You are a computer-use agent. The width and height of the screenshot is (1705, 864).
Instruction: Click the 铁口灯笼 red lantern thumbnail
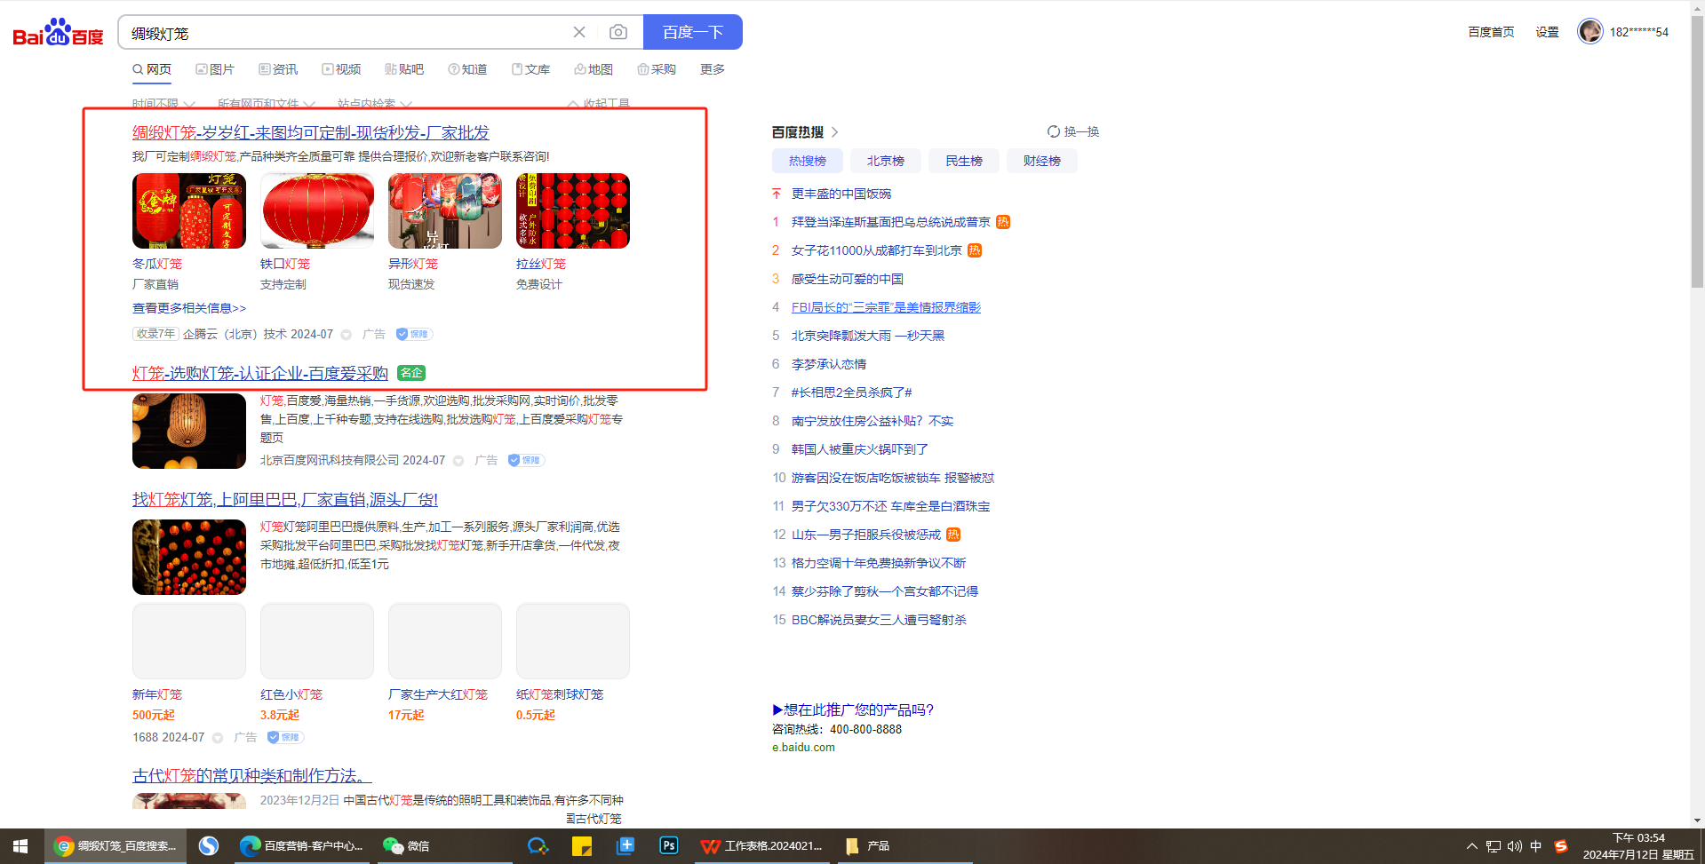[x=317, y=211]
